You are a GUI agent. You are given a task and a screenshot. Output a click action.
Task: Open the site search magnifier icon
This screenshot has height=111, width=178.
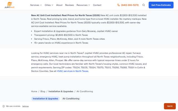pyautogui.click(x=144, y=5)
